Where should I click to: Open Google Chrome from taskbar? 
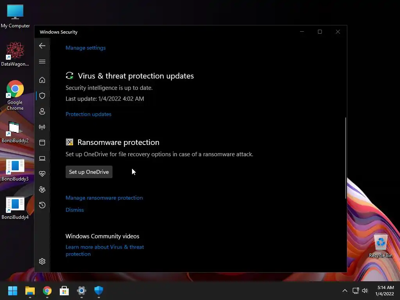pyautogui.click(x=47, y=291)
